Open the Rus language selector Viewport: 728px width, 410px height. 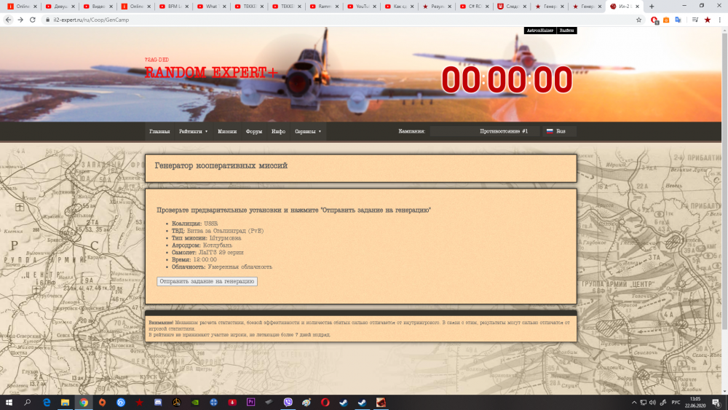tap(559, 131)
